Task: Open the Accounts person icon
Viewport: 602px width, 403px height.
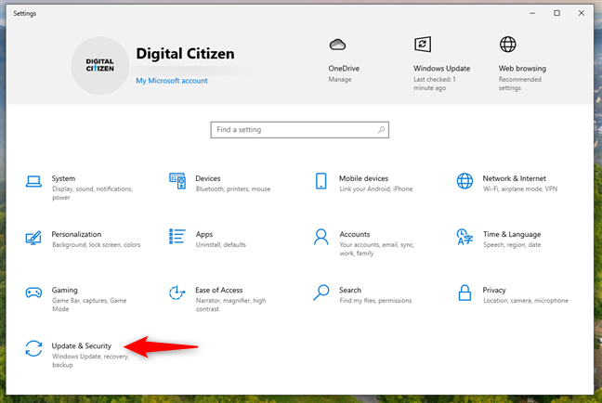Action: (x=321, y=237)
